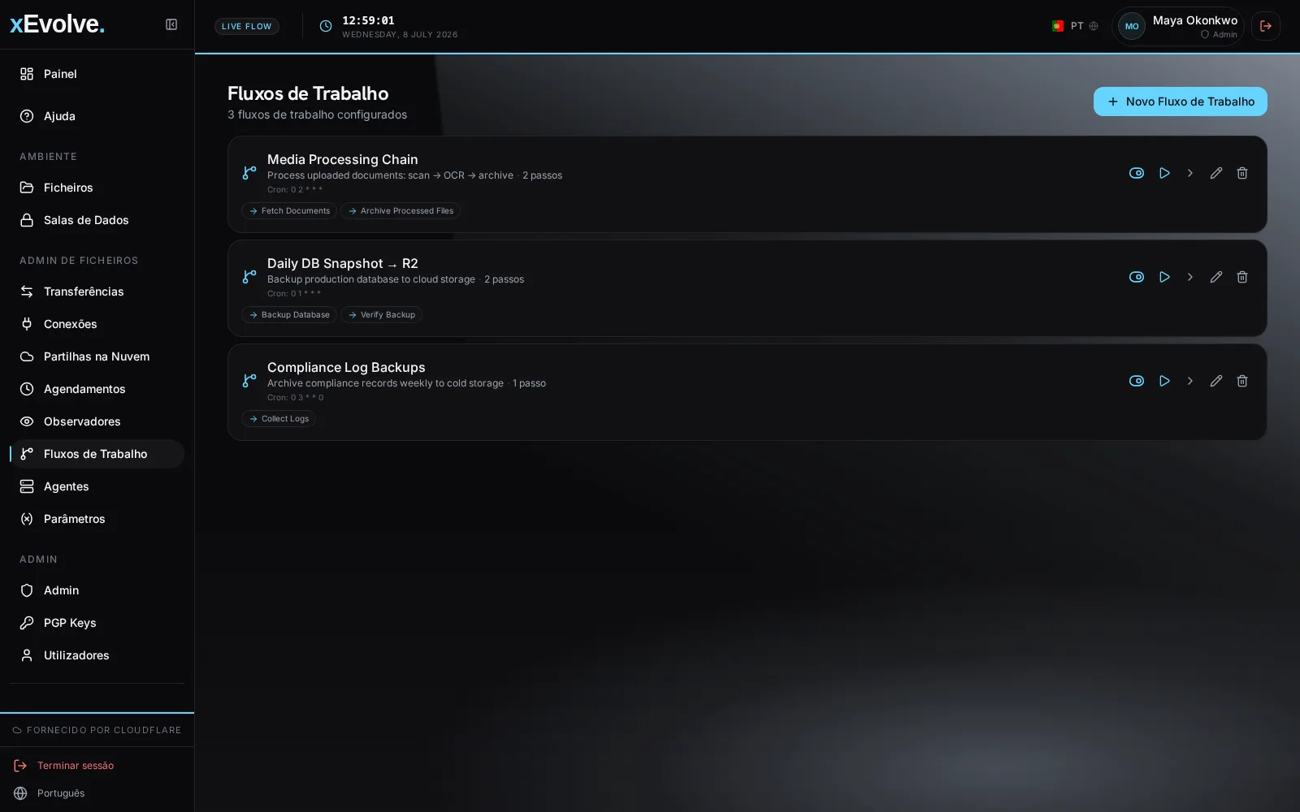
Task: Click the LIVE FLOW badge
Action: [x=247, y=26]
